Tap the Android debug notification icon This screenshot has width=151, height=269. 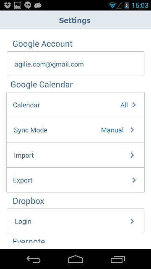click(38, 5)
